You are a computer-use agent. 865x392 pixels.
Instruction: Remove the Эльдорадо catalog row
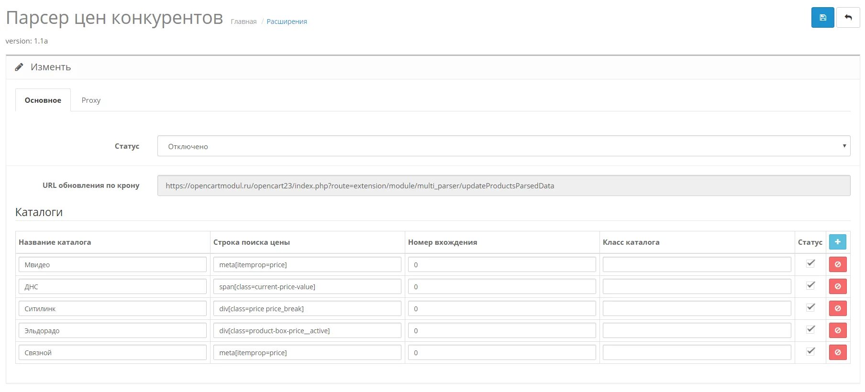pos(837,330)
